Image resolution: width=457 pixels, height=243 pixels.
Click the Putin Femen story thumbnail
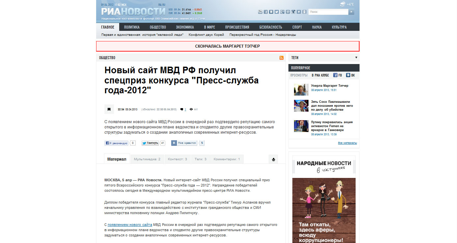301,126
